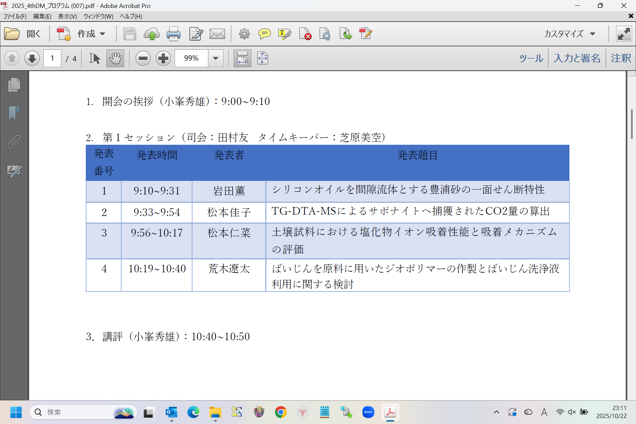The image size is (636, 424).
Task: Expand the zoom percentage dropdown
Action: pos(216,59)
